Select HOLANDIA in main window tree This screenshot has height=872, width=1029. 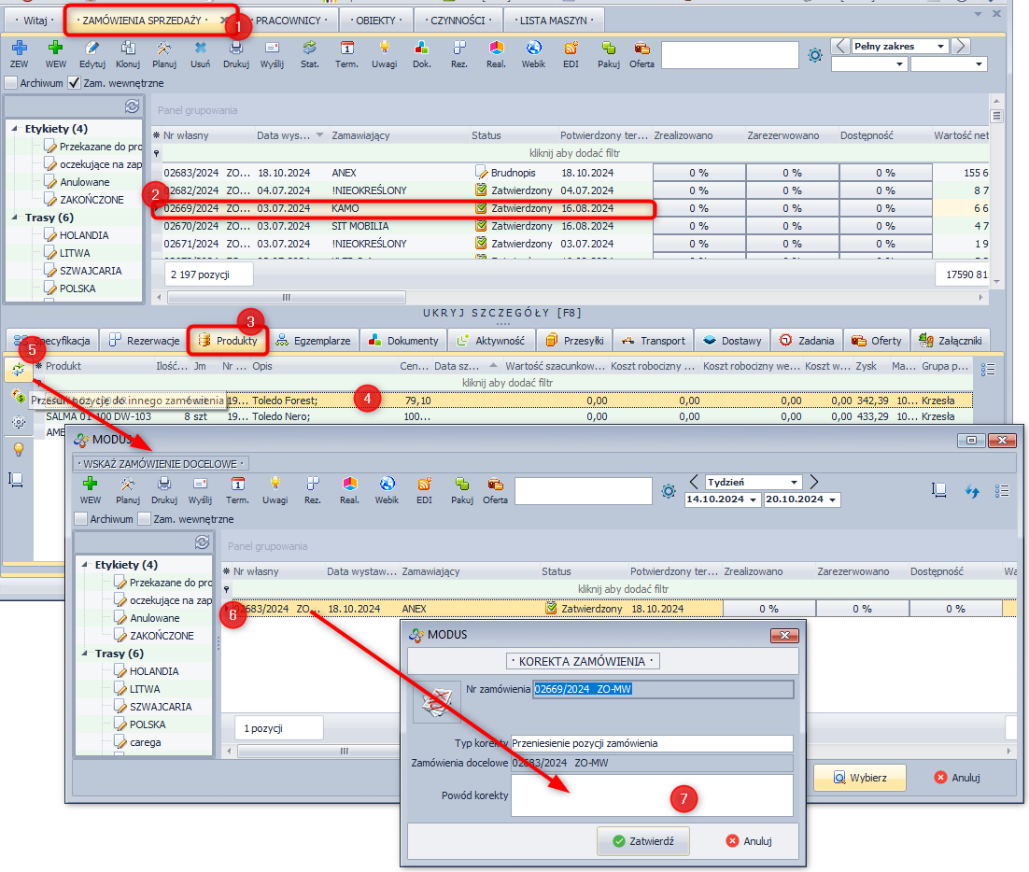[x=84, y=235]
